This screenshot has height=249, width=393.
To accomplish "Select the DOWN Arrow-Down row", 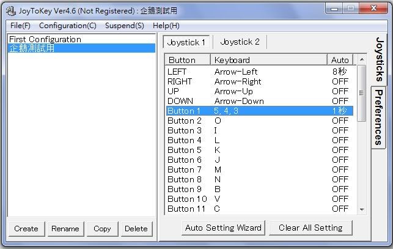I will (260, 101).
